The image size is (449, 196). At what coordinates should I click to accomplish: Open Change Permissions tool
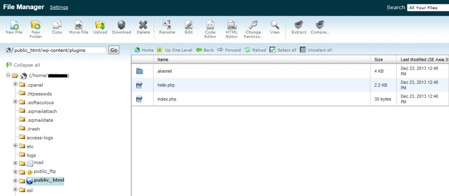coord(253,29)
